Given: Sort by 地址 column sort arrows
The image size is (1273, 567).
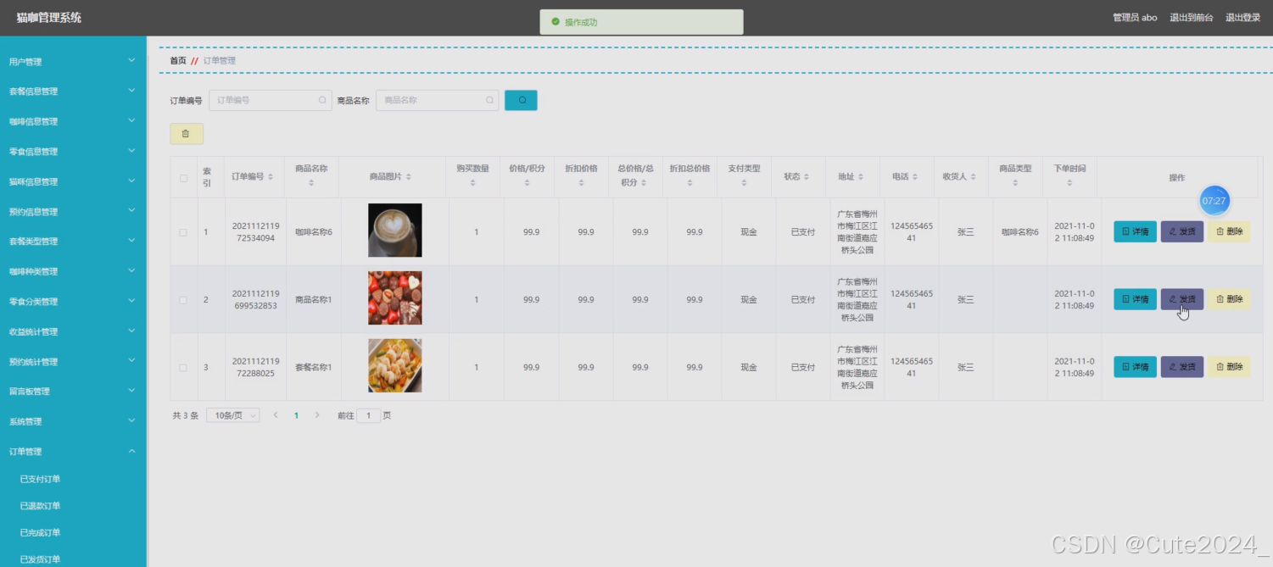Looking at the screenshot, I should click(x=861, y=177).
